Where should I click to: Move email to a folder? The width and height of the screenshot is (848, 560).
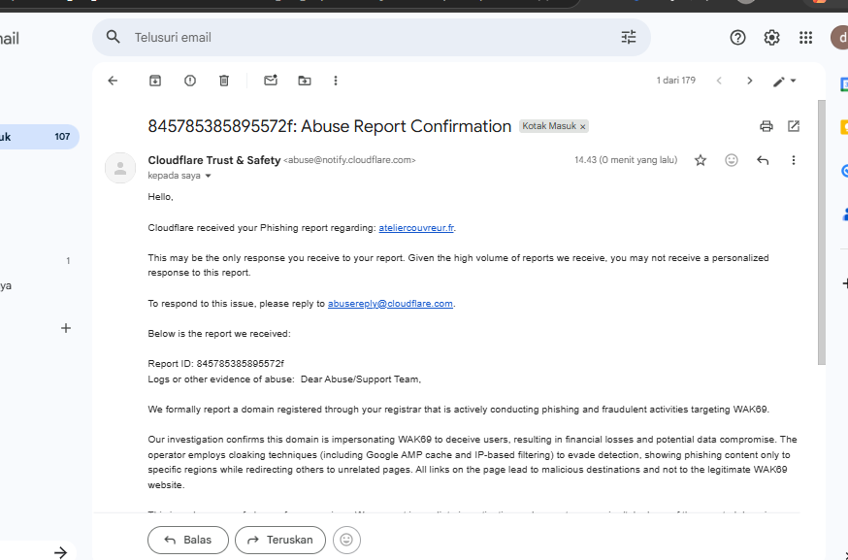click(x=305, y=81)
